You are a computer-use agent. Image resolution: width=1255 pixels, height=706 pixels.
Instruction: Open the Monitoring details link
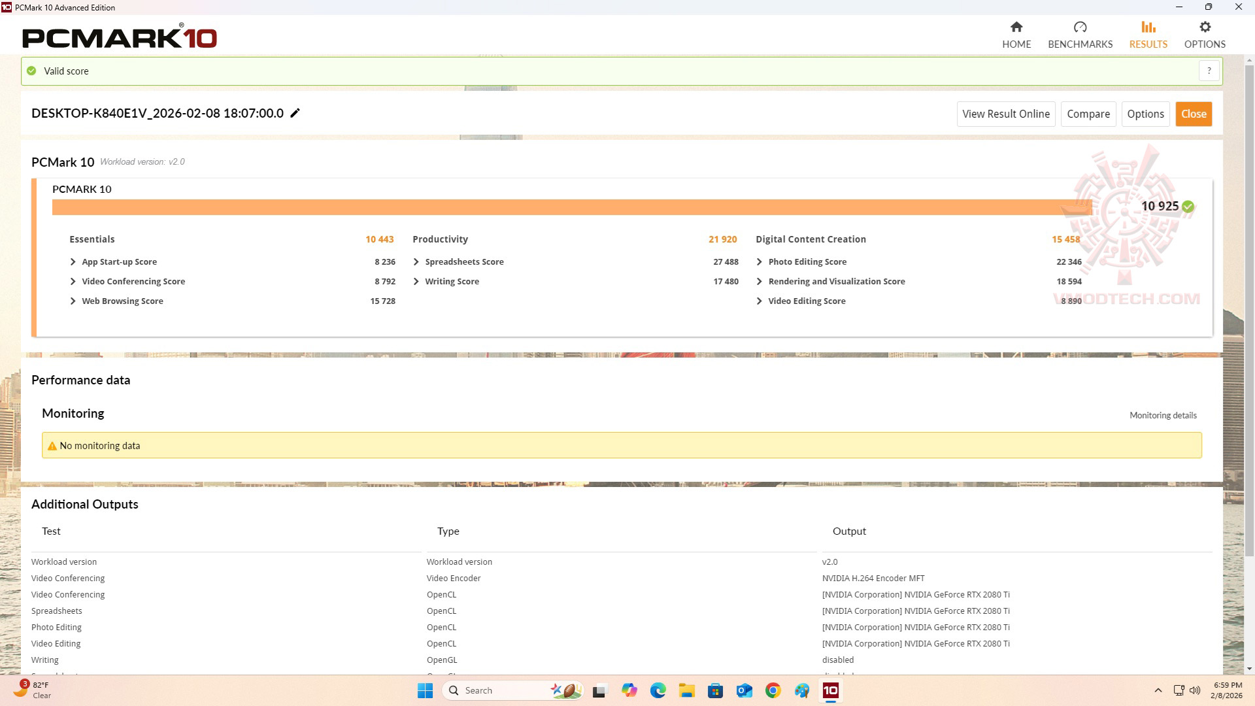[1162, 415]
